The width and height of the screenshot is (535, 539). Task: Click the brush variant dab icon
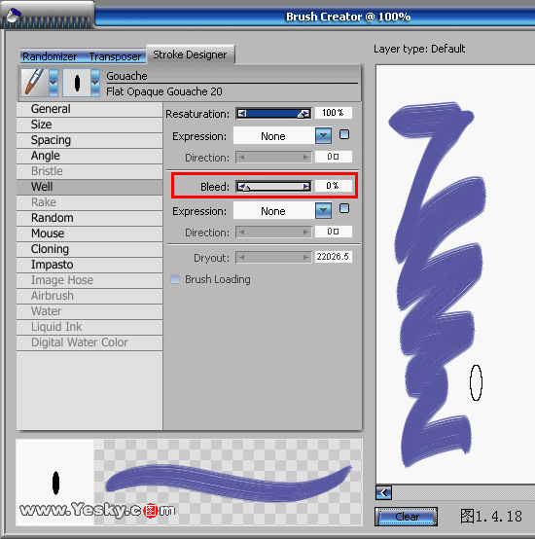click(x=77, y=83)
